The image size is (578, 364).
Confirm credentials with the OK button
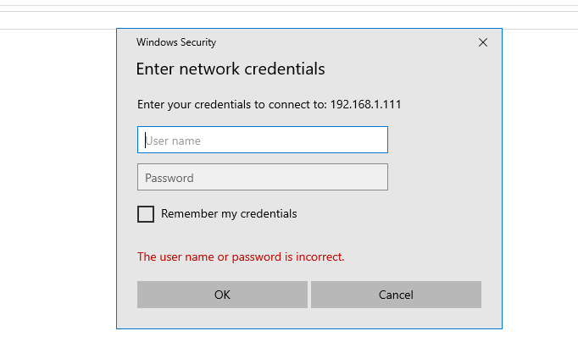(222, 295)
